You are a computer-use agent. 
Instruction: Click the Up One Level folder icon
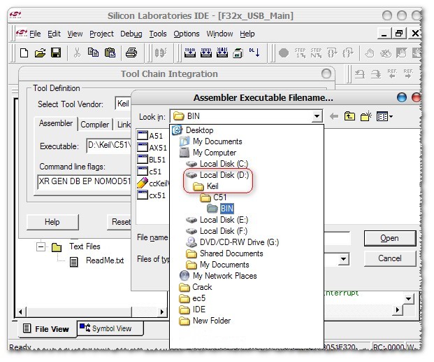349,116
